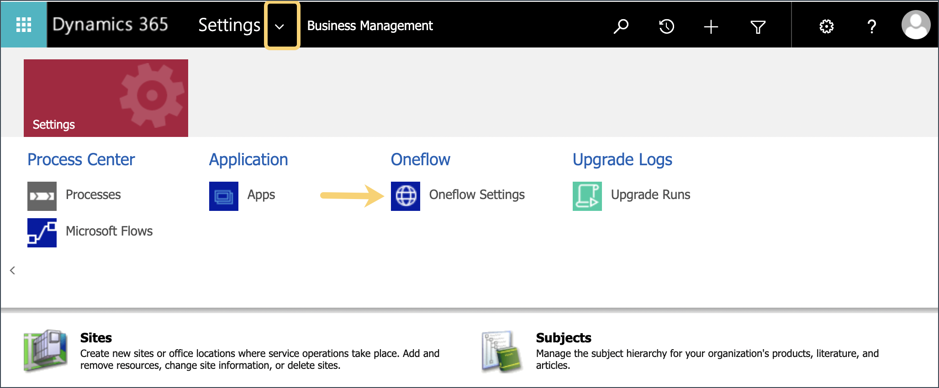The height and width of the screenshot is (388, 939).
Task: Click the Subjects hierarchy icon
Action: 502,351
